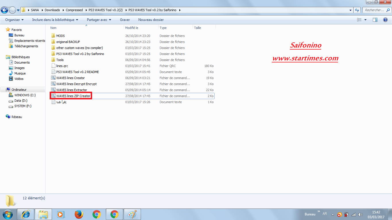
Task: Open the Help question mark icon
Action: click(385, 20)
